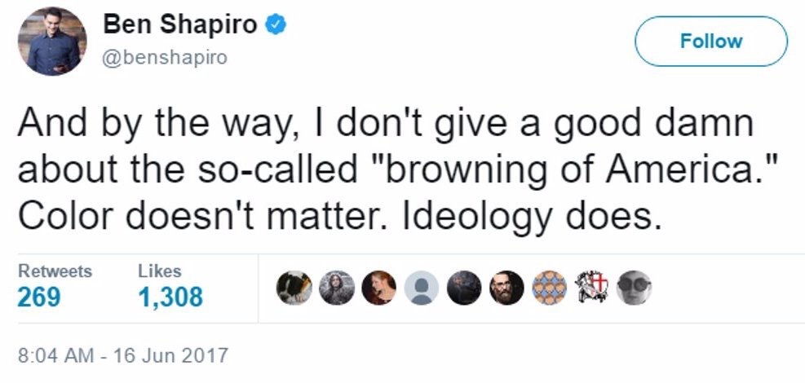Open the red cross shield knight avatar
The image size is (805, 383).
click(x=592, y=288)
